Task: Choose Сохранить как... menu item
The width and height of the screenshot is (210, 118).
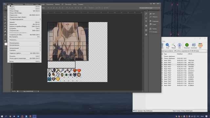Action: (24, 30)
